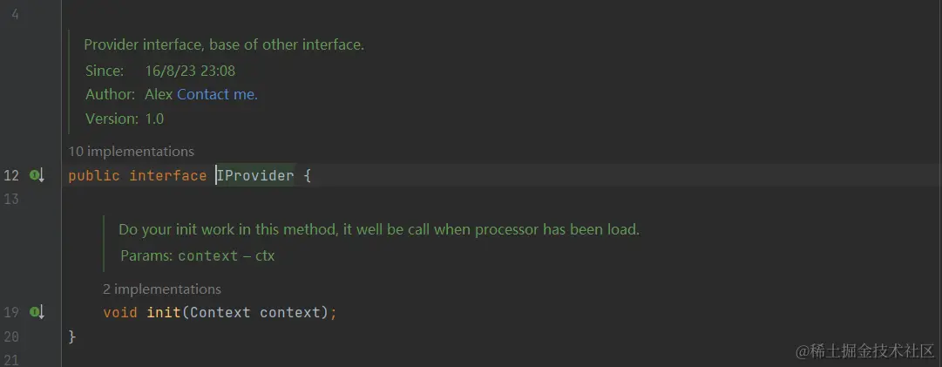Open the '2 implementations' inlay hint
Screen dimensions: 942x367
[x=162, y=289]
